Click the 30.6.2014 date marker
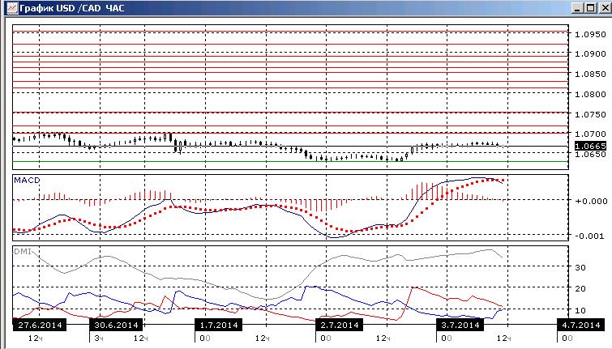The width and height of the screenshot is (612, 349). click(x=116, y=325)
